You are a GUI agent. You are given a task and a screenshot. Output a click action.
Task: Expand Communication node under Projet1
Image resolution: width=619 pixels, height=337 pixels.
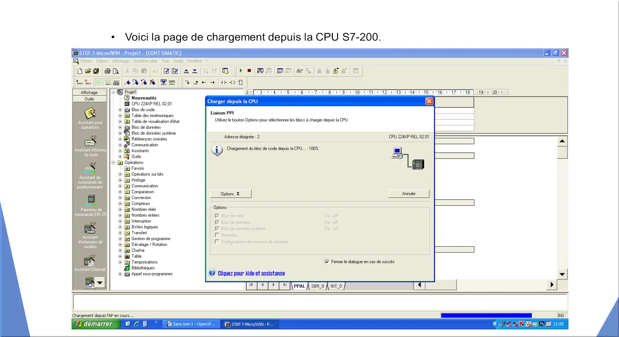[120, 145]
